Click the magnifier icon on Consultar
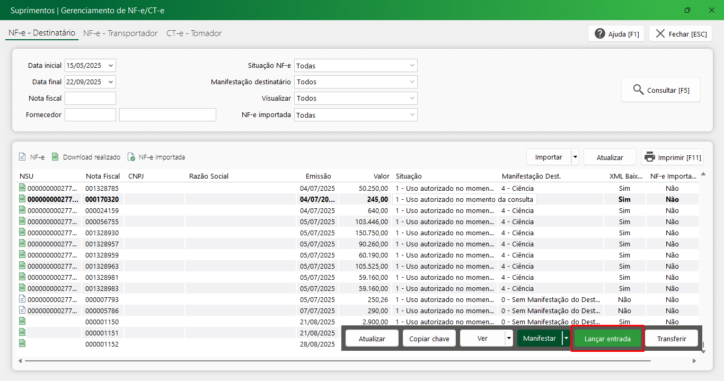 tap(639, 90)
